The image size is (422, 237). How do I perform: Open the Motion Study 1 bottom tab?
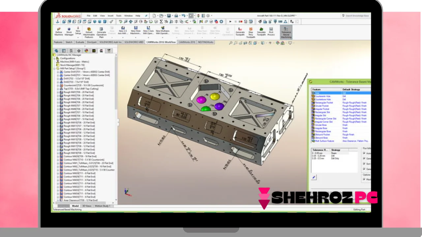point(103,206)
